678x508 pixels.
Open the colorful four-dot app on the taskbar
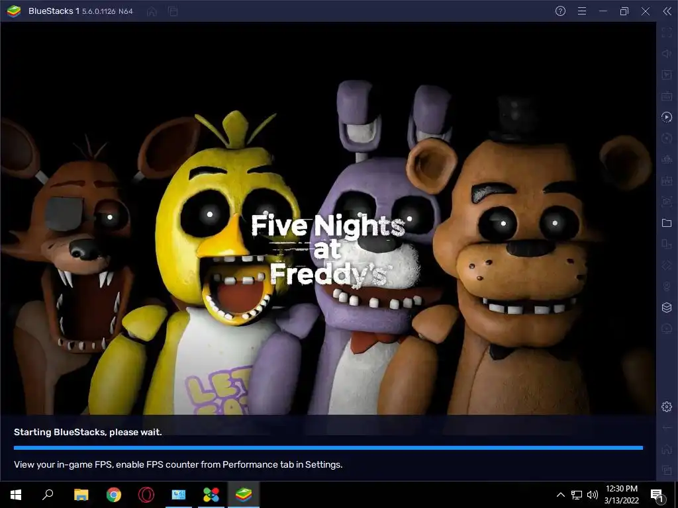(x=211, y=495)
